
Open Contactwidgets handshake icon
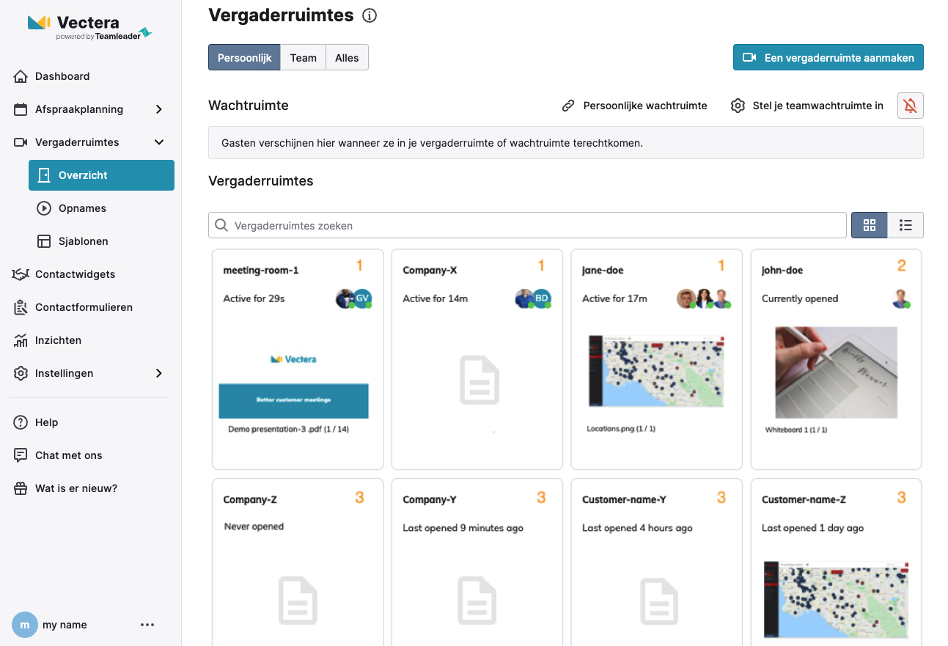21,274
